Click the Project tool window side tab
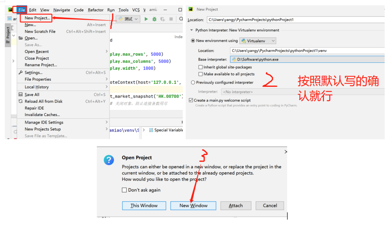This screenshot has width=390, height=230. (x=8, y=35)
